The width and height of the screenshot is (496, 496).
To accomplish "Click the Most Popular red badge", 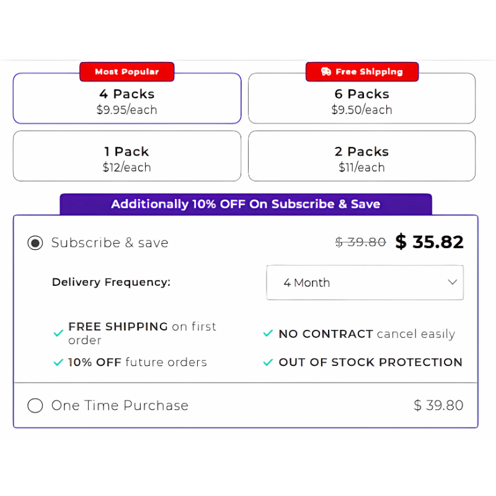I will click(127, 72).
